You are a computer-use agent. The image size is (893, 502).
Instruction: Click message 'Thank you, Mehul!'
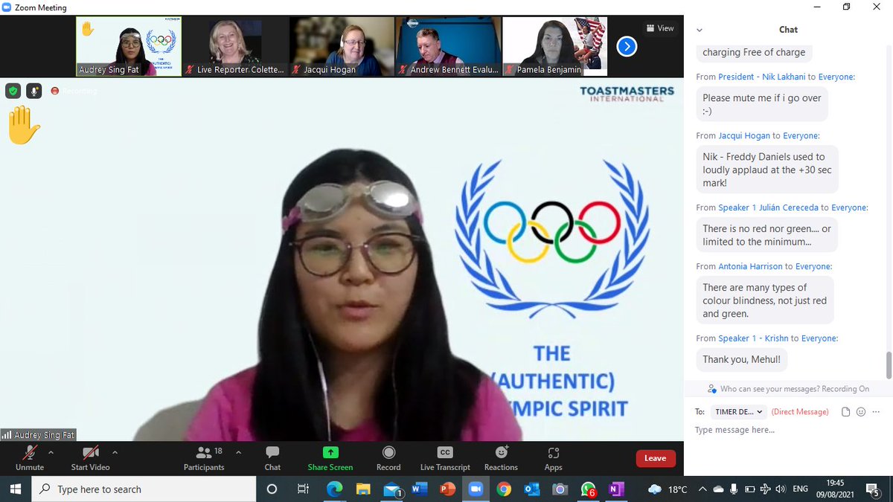click(740, 359)
